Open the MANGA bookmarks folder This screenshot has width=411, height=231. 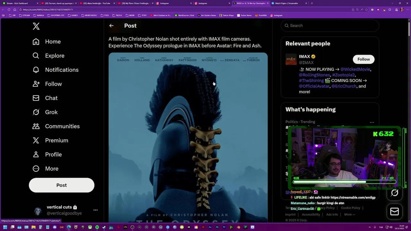pyautogui.click(x=39, y=15)
